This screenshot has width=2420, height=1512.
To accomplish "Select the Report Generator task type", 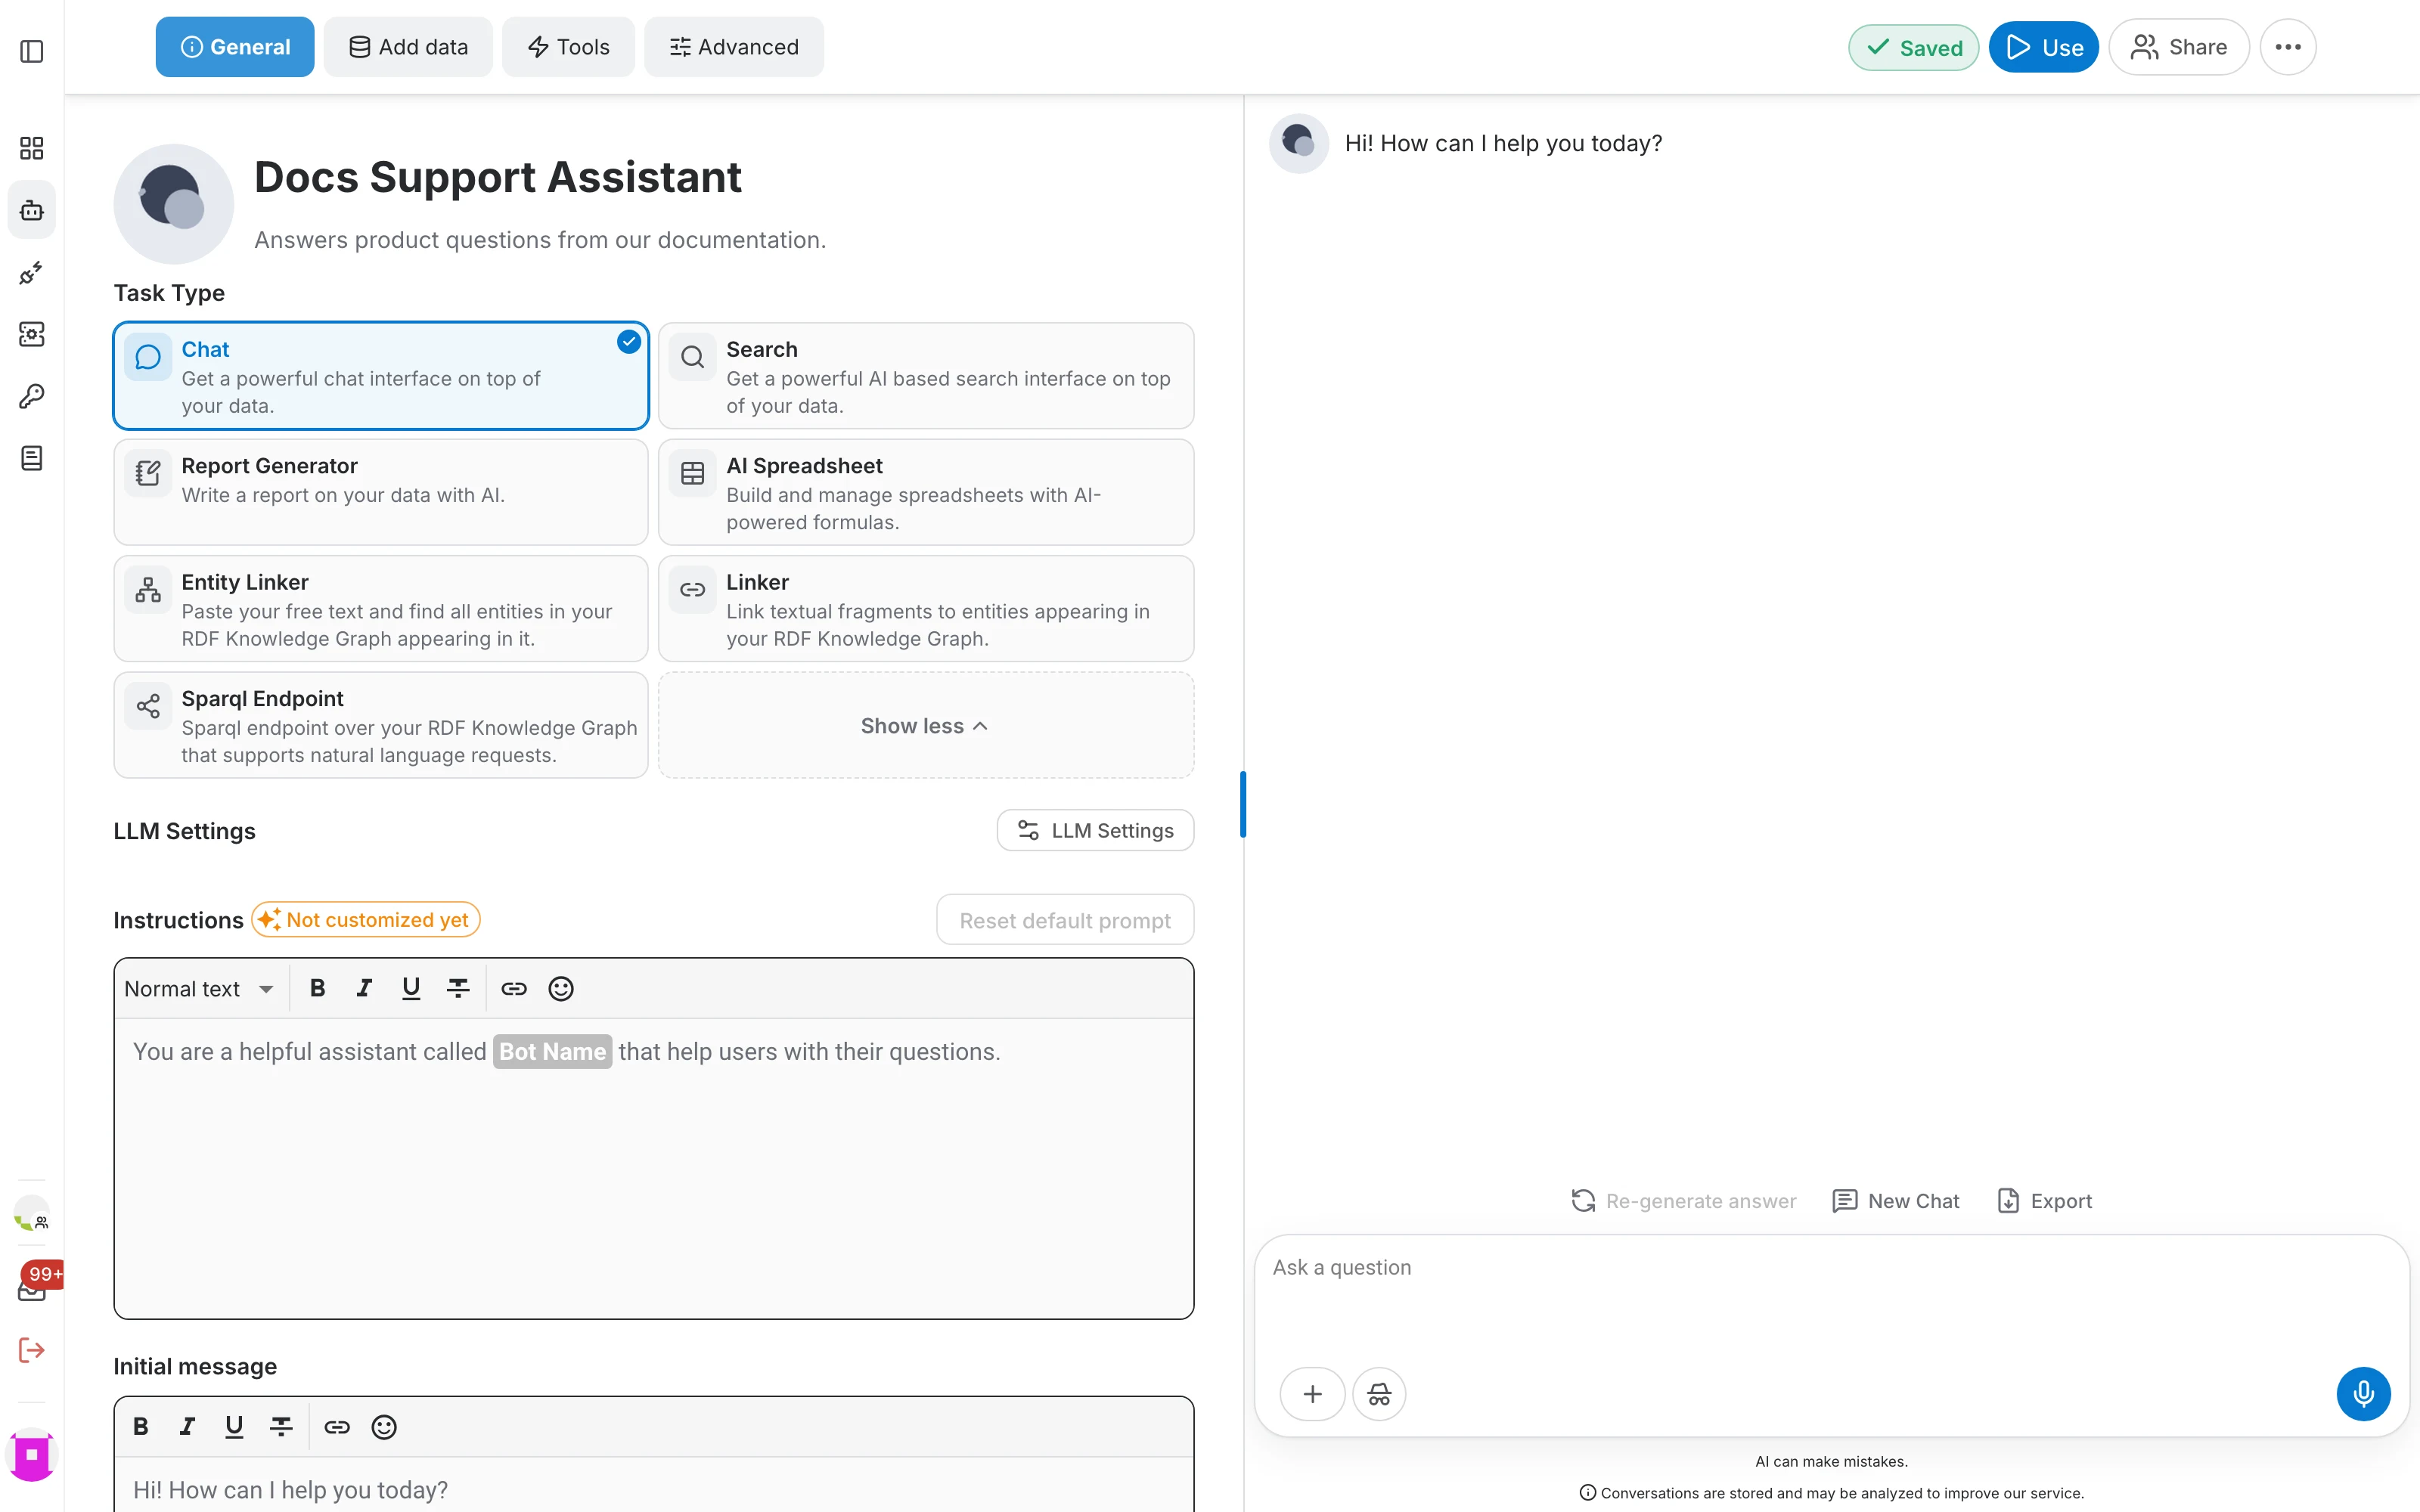I will 381,492.
